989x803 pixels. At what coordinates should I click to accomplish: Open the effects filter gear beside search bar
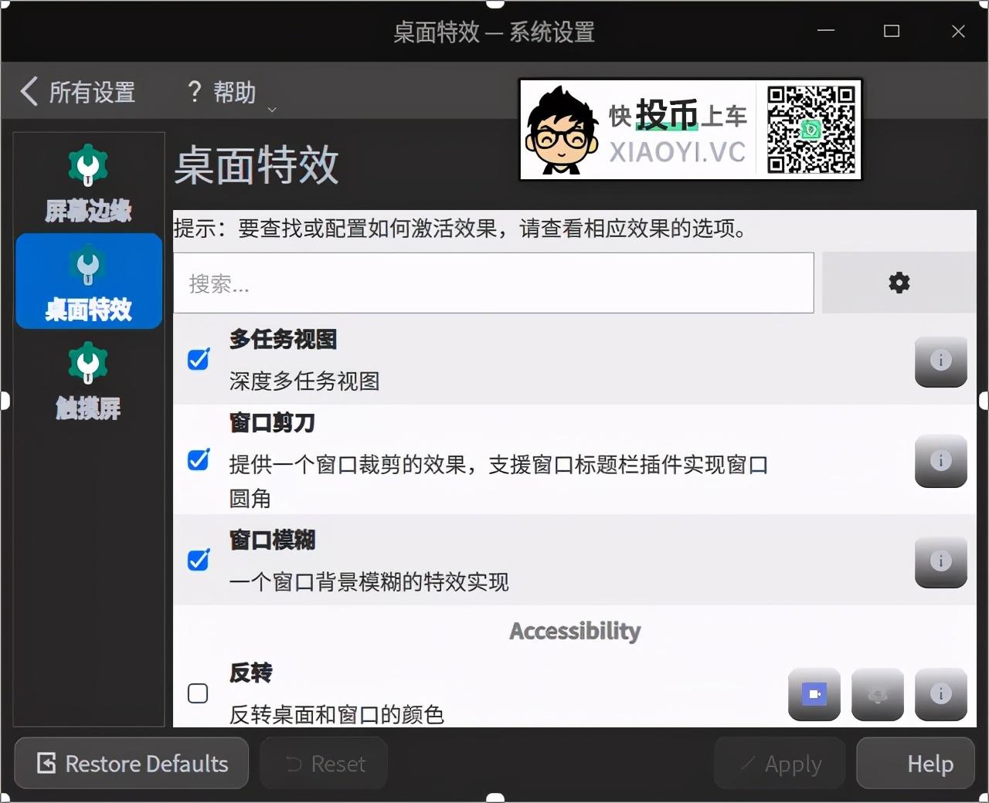click(898, 283)
